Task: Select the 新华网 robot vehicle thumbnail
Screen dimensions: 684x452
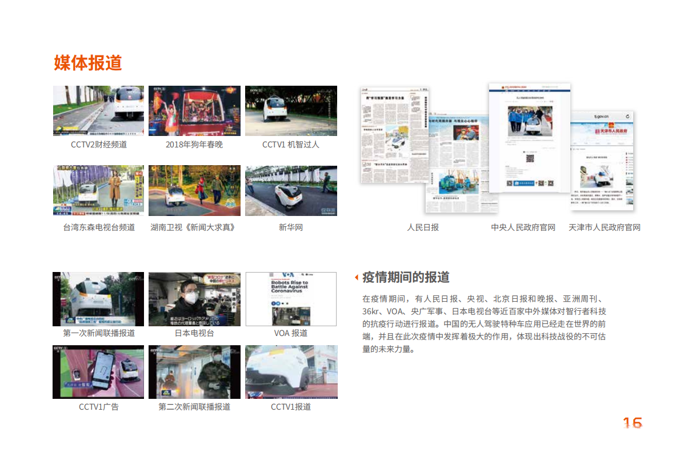Action: tap(291, 191)
